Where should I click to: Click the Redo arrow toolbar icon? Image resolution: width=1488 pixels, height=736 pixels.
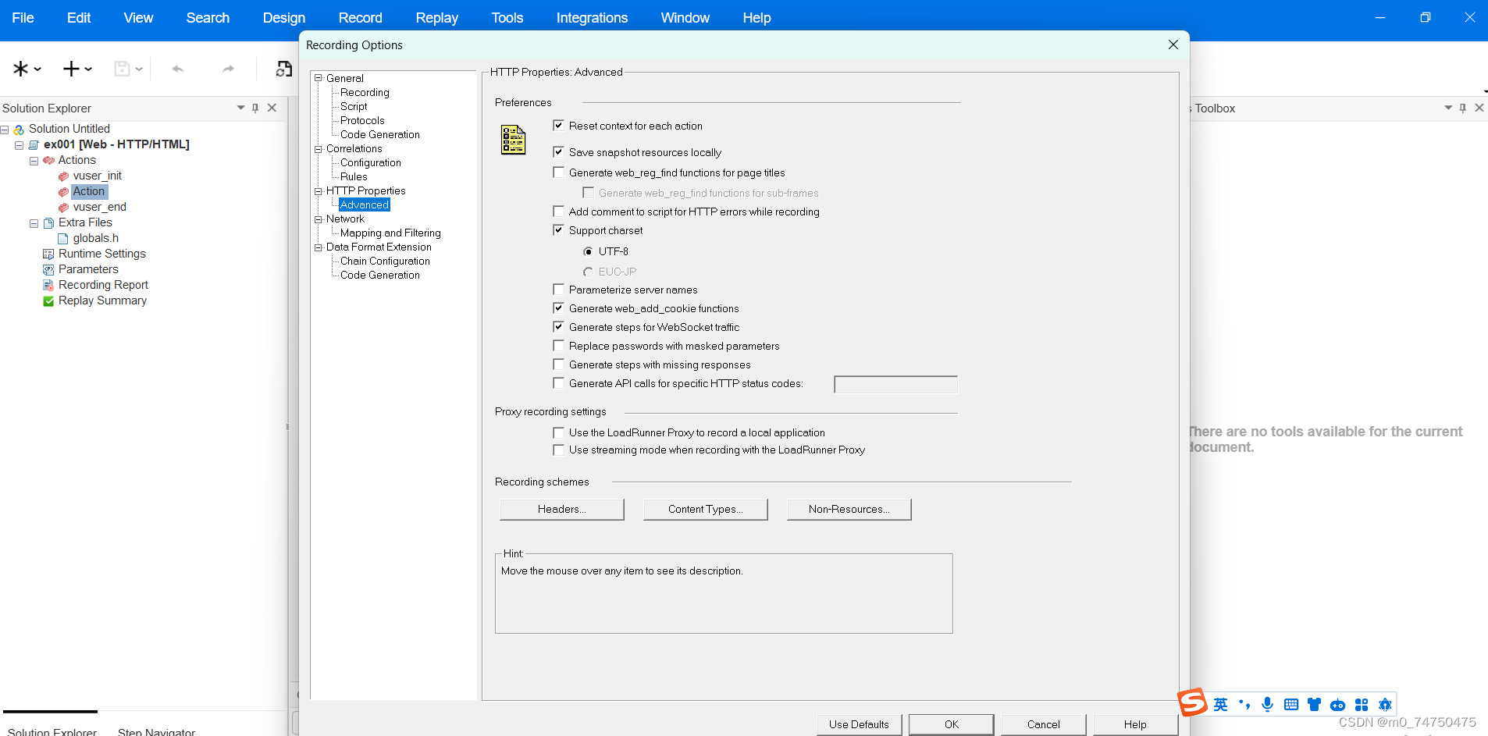tap(227, 69)
